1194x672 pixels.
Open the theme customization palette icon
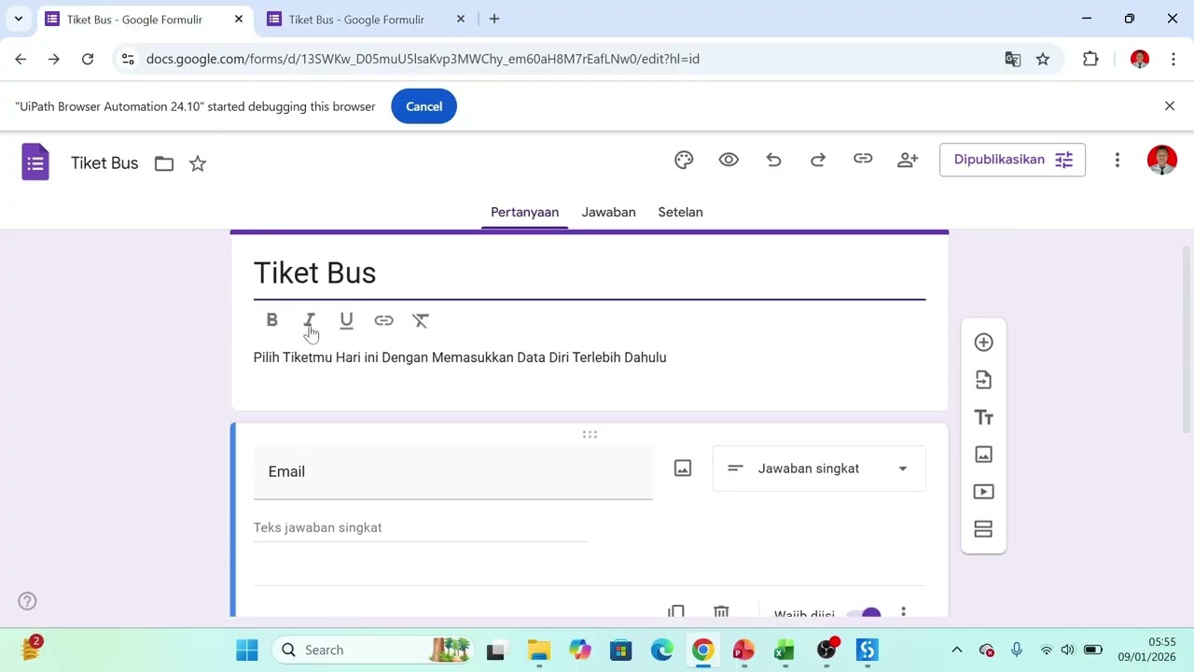tap(684, 160)
